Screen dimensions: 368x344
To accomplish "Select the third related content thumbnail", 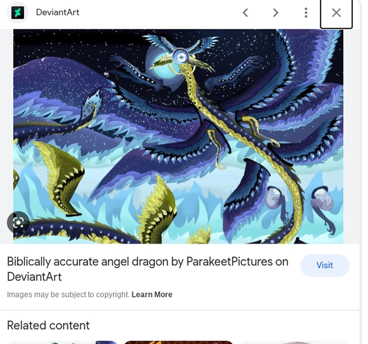I will [294, 342].
